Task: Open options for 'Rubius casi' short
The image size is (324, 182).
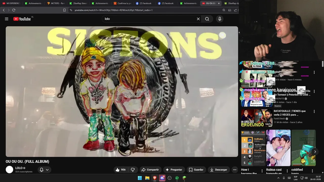Action: pyautogui.click(x=287, y=171)
